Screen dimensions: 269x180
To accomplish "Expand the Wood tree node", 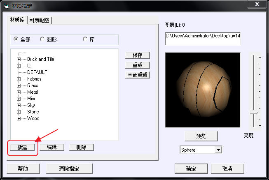I will click(19, 118).
